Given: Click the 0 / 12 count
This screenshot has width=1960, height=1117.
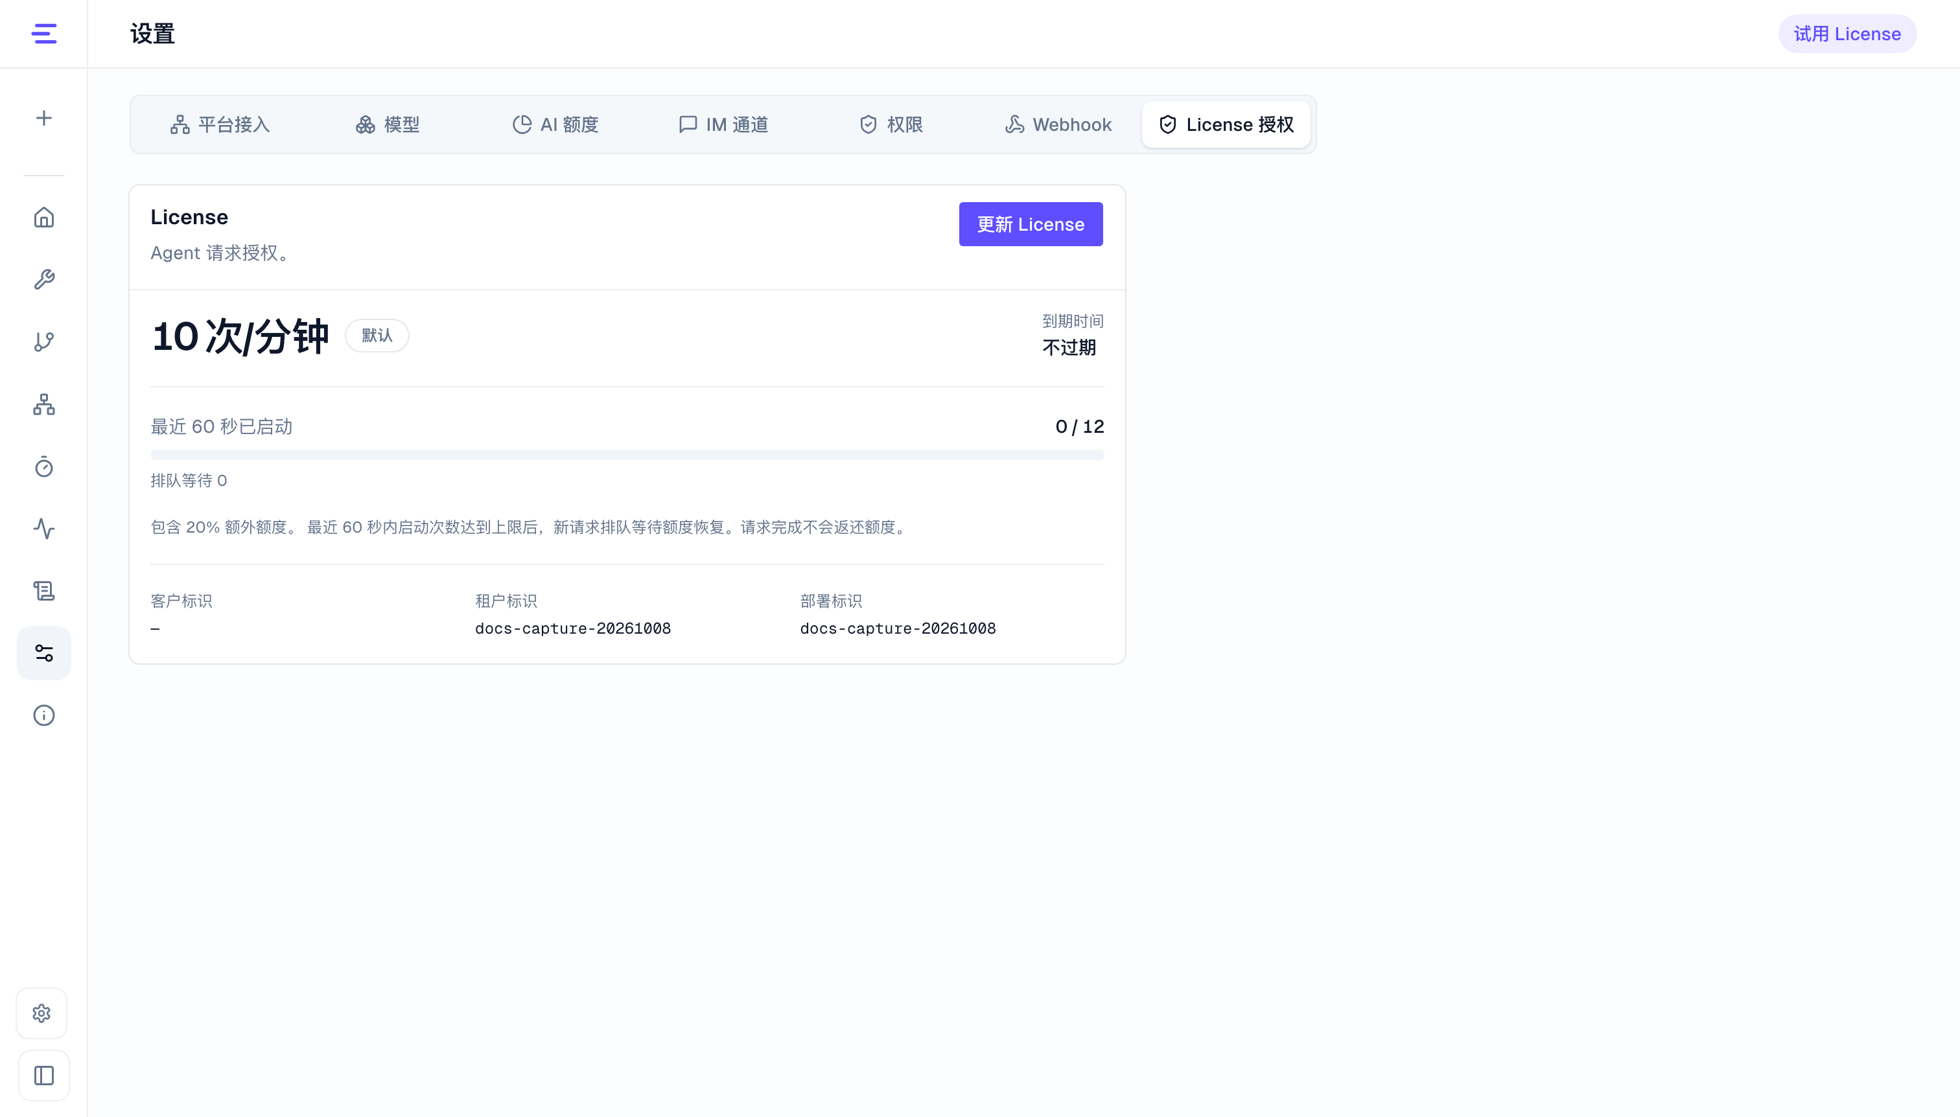Looking at the screenshot, I should point(1079,426).
